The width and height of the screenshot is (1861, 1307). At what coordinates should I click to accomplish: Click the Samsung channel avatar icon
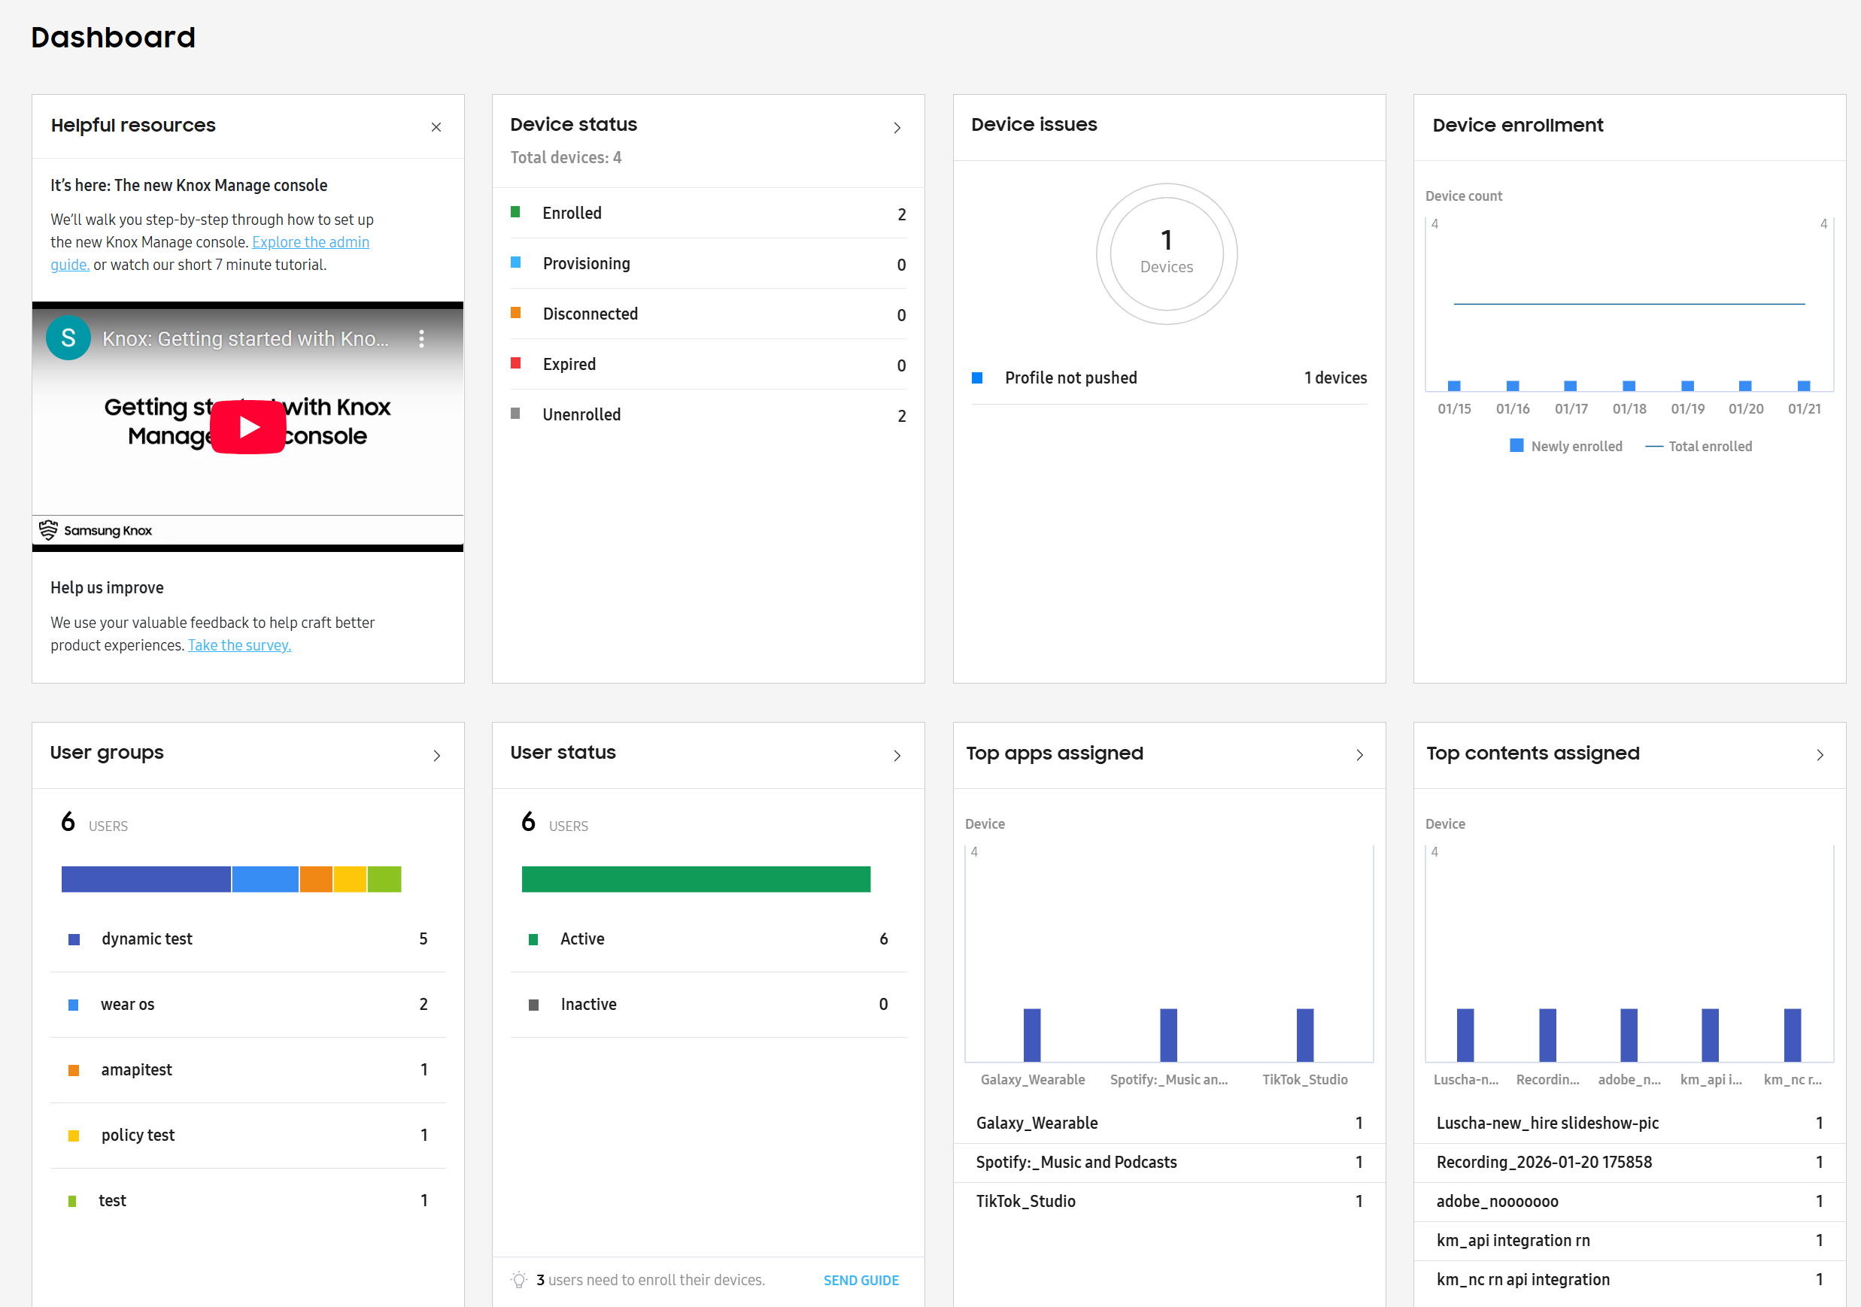(69, 338)
